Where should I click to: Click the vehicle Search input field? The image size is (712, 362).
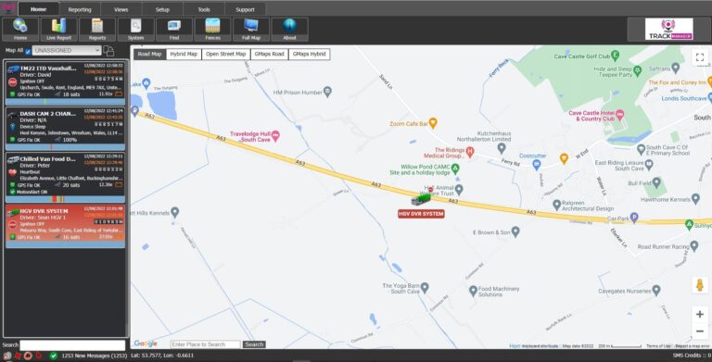pos(72,345)
